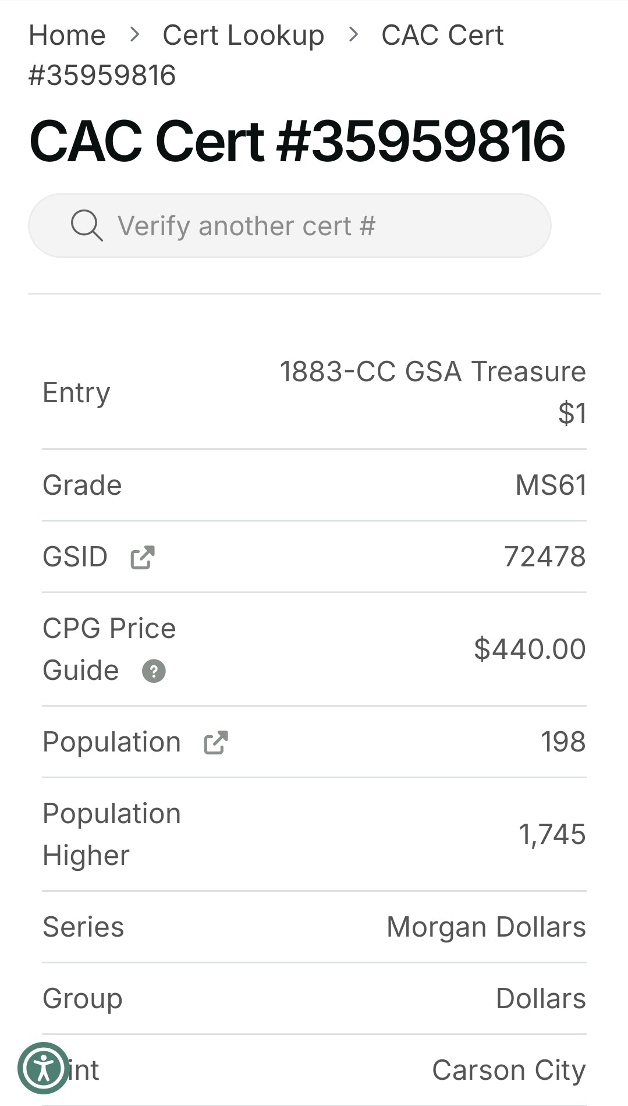Select the GSID value 72478
Viewport: 628px width, 1106px height.
point(545,557)
